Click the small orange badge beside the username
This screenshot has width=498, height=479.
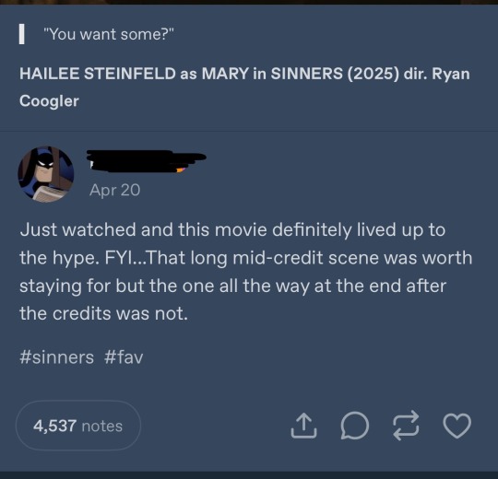click(x=180, y=170)
